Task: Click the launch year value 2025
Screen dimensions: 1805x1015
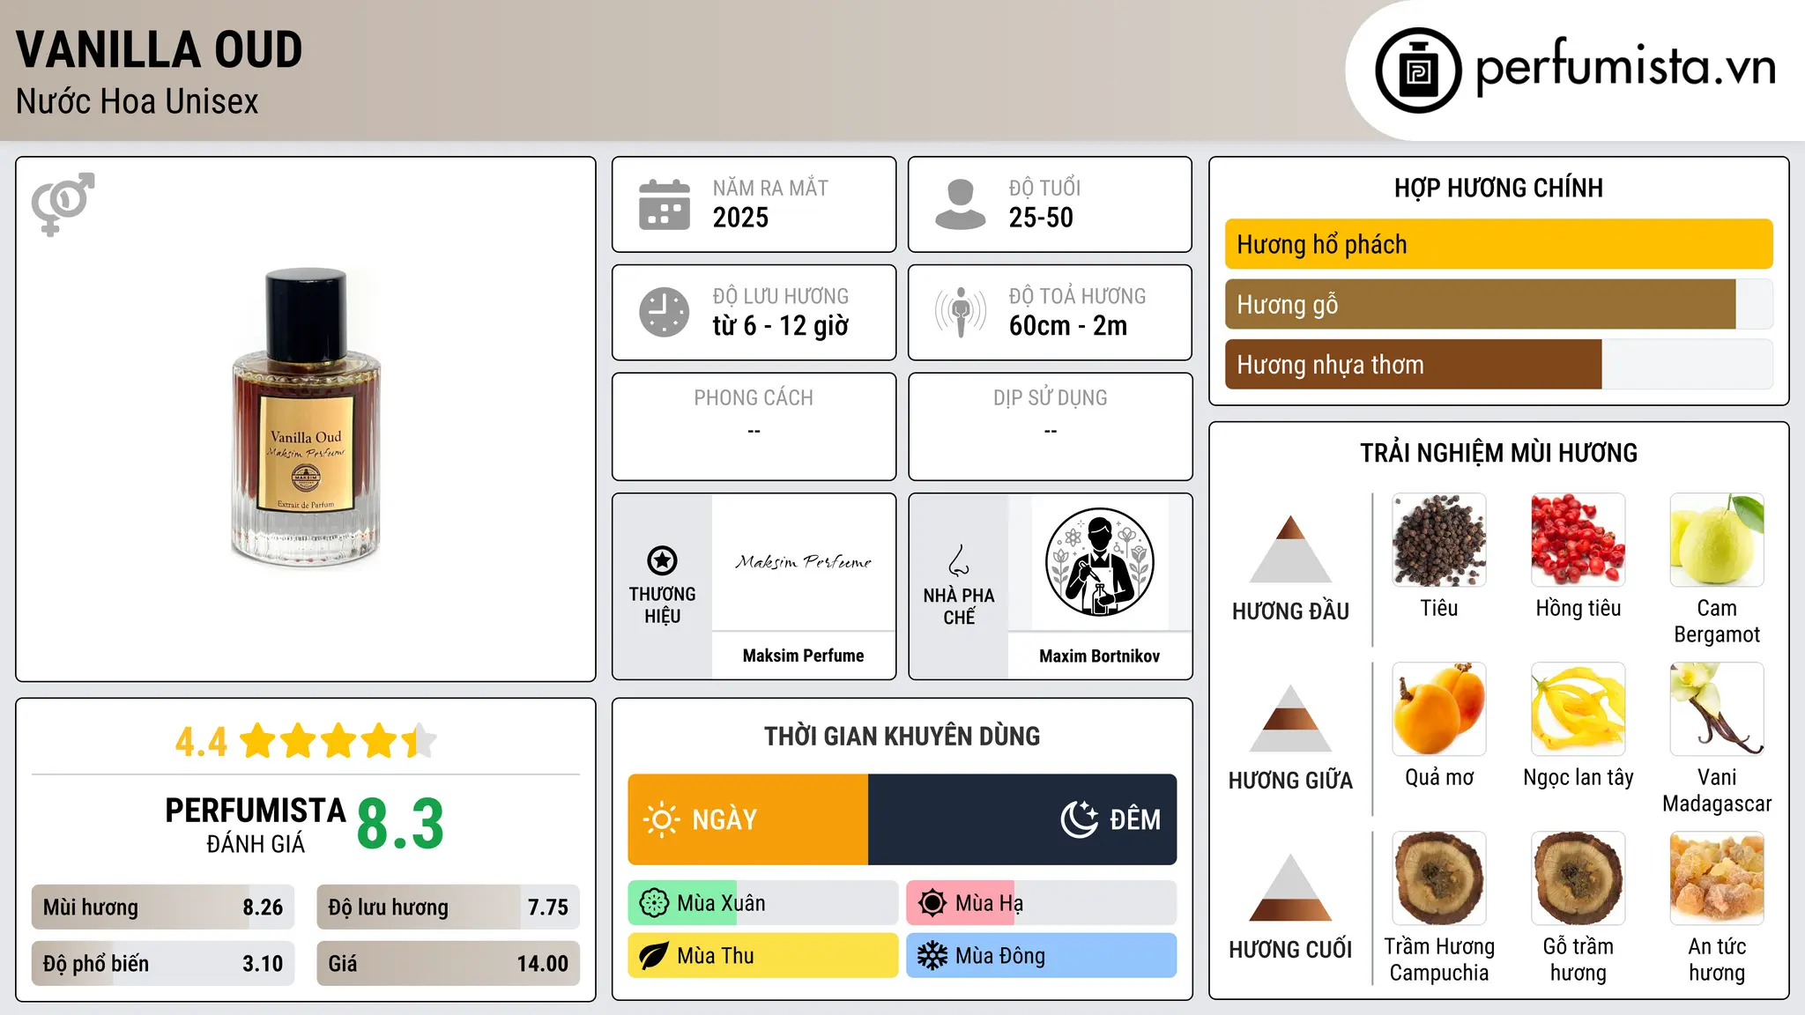Action: (x=740, y=218)
